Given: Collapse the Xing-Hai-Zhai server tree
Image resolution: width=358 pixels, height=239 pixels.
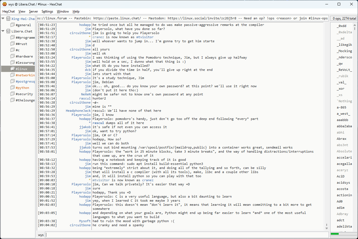Looking at the screenshot, I should pos(3,19).
